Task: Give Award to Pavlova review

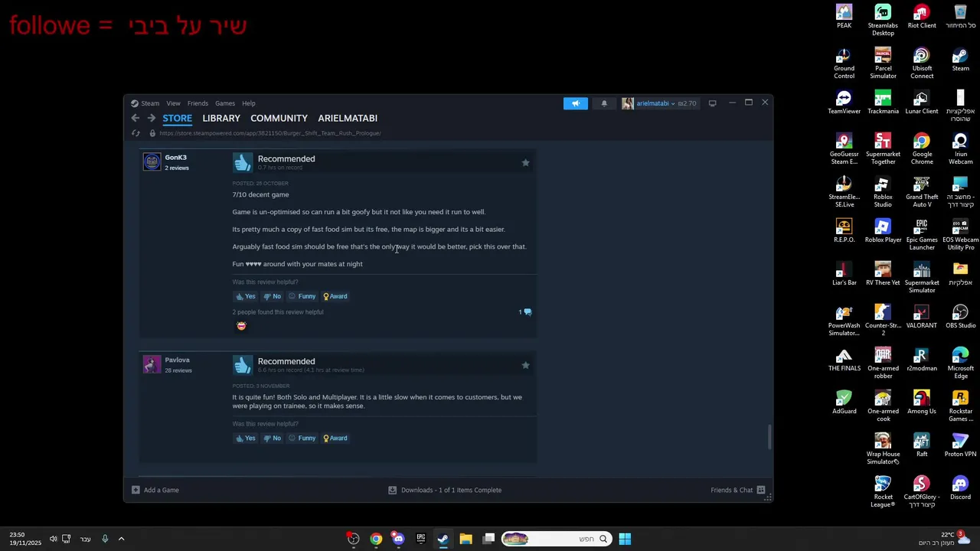Action: tap(335, 438)
